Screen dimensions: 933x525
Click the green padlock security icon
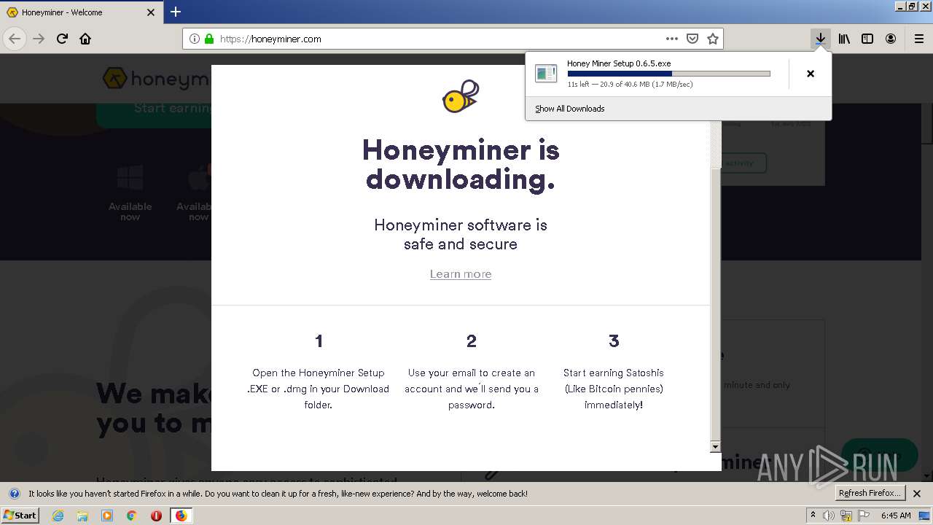click(209, 39)
